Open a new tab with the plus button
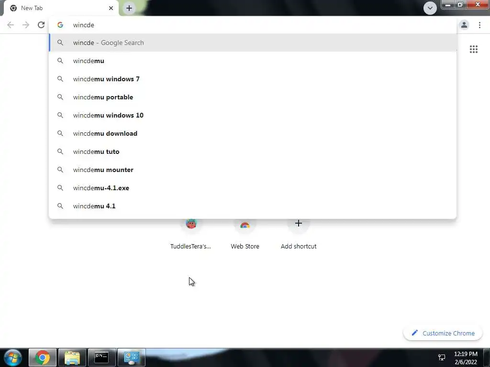 (129, 8)
